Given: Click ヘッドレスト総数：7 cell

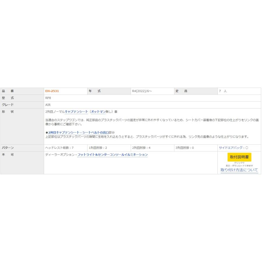Looking at the screenshot, I should click(66, 148).
